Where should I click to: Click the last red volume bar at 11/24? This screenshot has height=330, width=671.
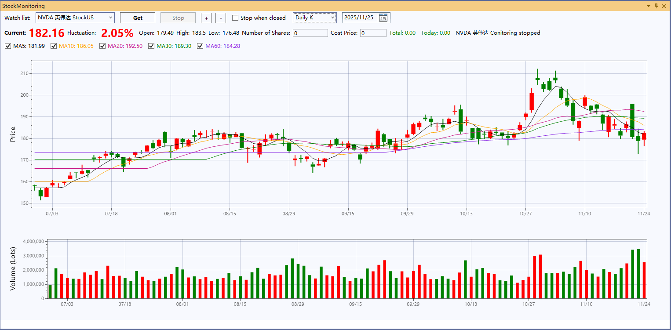pos(644,280)
